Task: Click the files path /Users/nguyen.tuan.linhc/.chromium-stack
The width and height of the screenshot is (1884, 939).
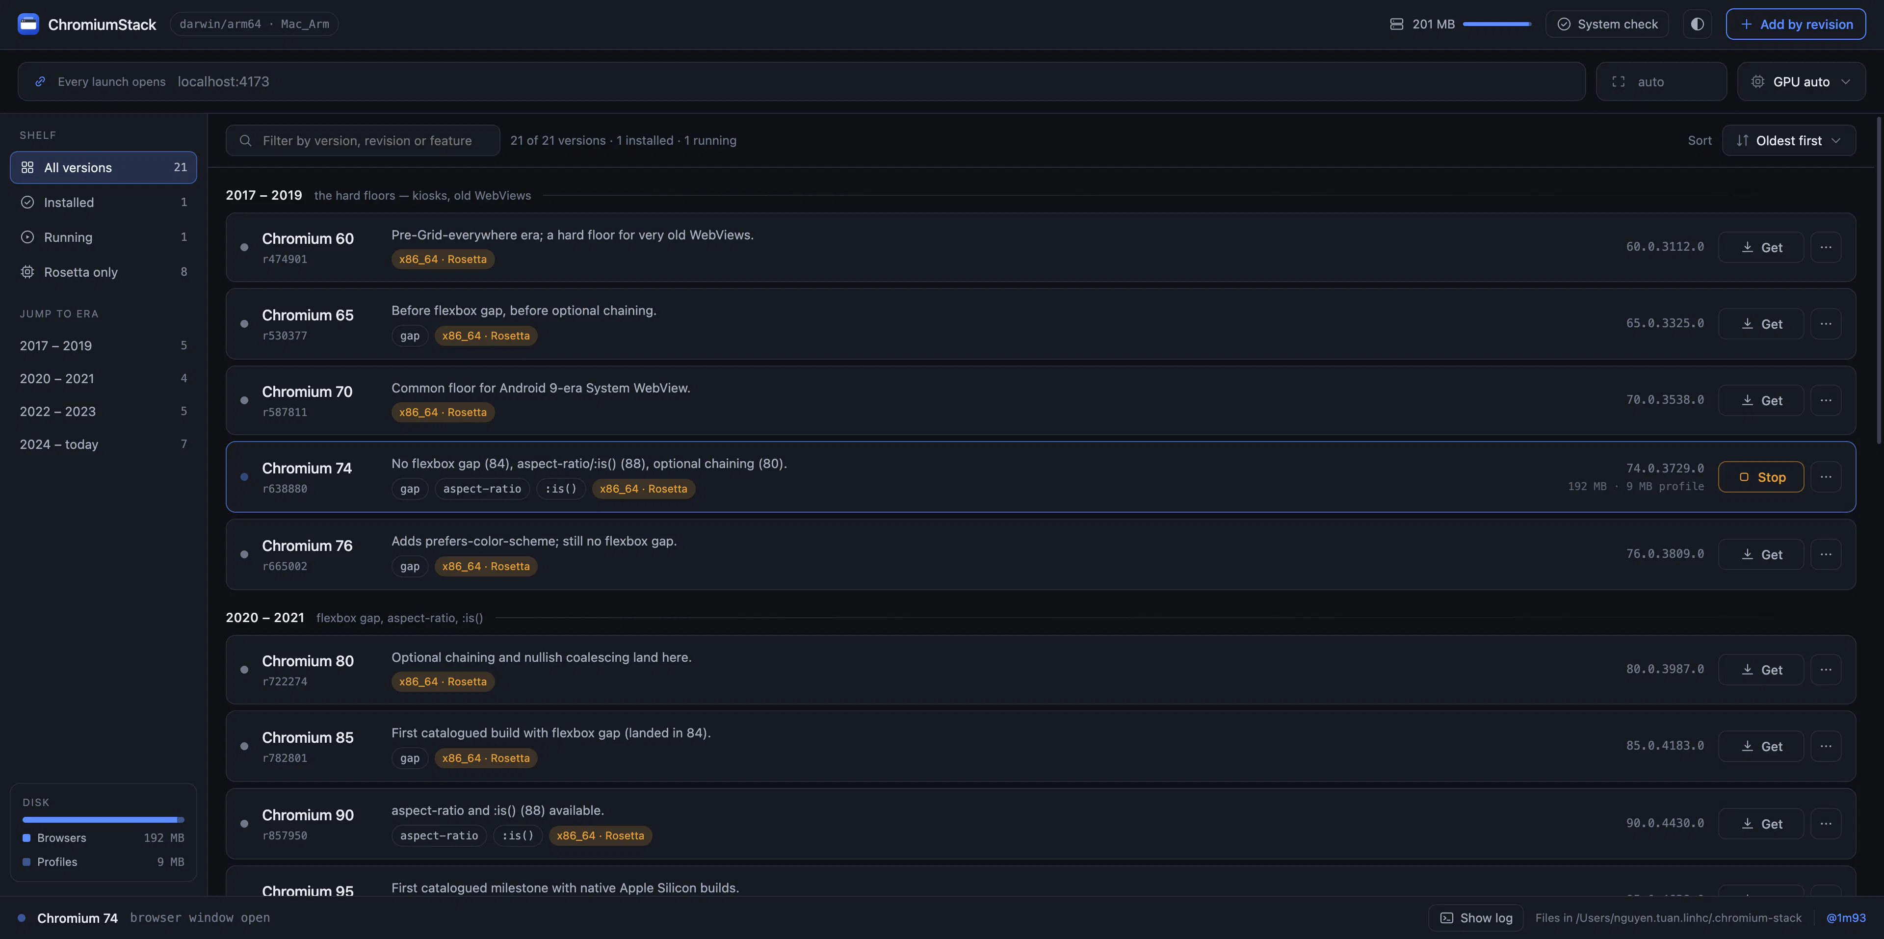Action: click(1688, 918)
